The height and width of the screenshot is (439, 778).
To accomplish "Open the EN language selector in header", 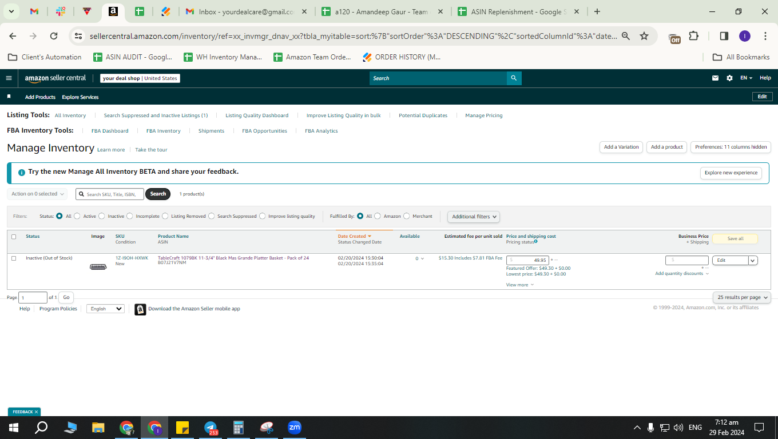I will tap(746, 78).
